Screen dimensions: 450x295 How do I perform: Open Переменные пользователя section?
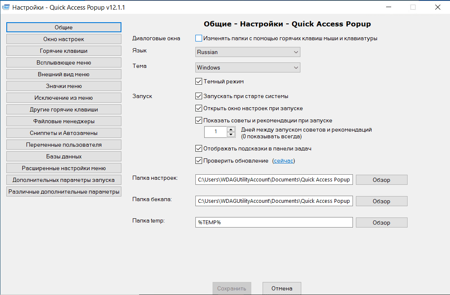[64, 145]
